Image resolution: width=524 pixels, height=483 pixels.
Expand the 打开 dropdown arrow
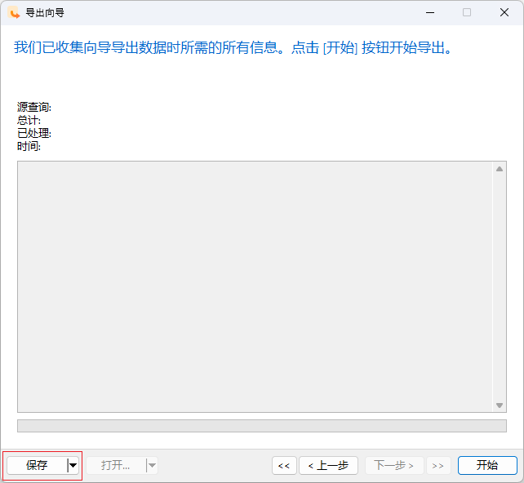(x=152, y=465)
